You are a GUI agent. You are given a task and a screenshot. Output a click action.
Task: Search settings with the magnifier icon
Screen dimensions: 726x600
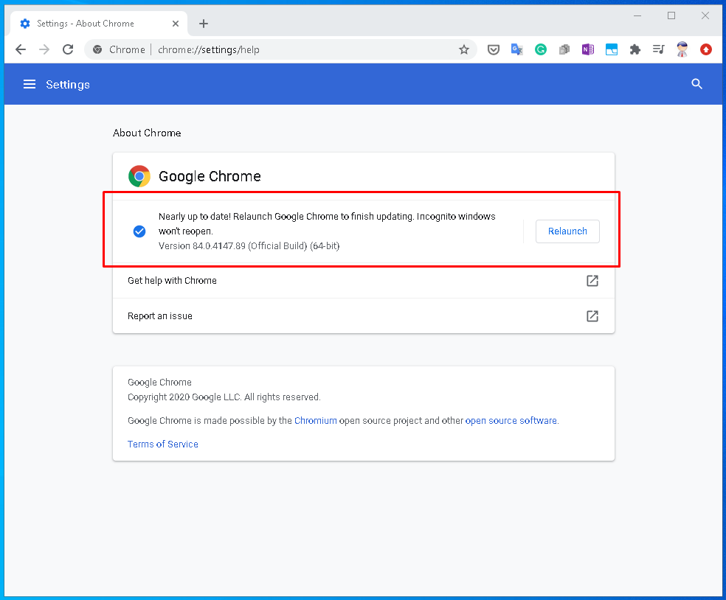pos(696,84)
